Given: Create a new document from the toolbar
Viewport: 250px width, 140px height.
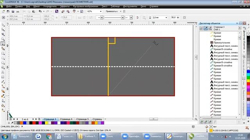Looking at the screenshot, I should [x=3, y=11].
